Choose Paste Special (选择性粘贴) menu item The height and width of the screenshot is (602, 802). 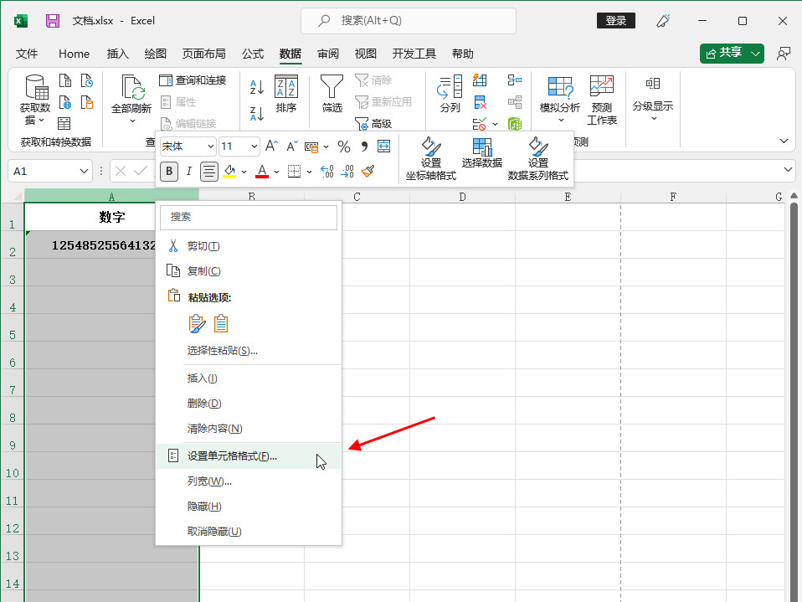248,350
